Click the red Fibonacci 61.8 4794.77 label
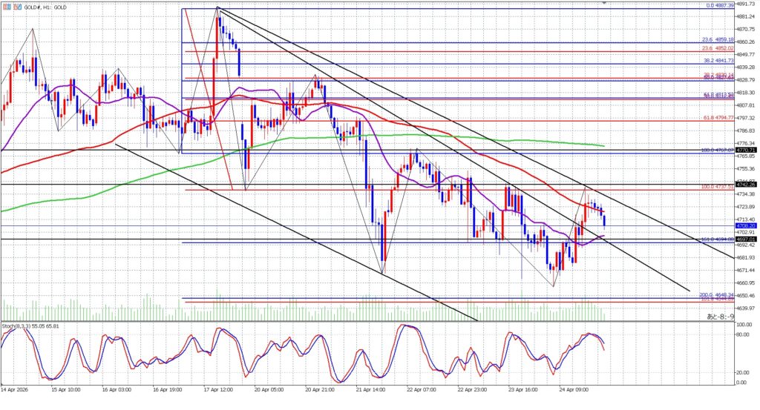The width and height of the screenshot is (760, 410). pos(717,118)
